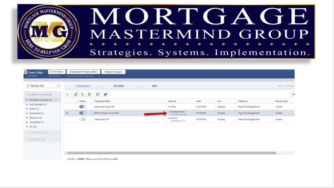Image resolution: width=334 pixels, height=188 pixels.
Task: Expand the Filter by Tag section
Action: coord(36,139)
